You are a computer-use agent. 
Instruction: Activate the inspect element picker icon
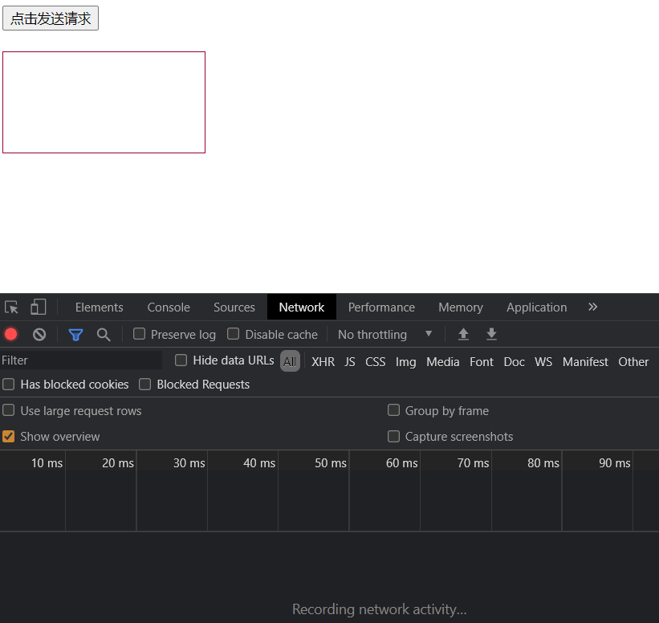11,307
